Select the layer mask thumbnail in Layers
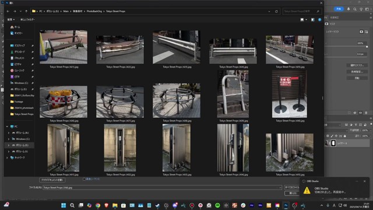 pos(333,143)
